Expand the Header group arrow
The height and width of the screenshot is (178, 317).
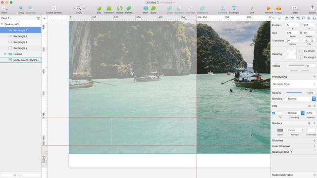tap(5, 54)
